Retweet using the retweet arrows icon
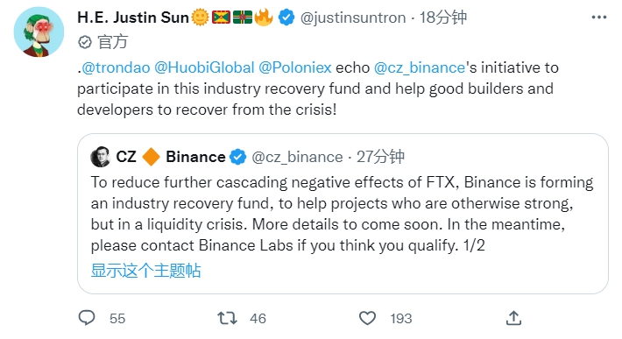Viewport: 622px width, 339px height. point(227,318)
